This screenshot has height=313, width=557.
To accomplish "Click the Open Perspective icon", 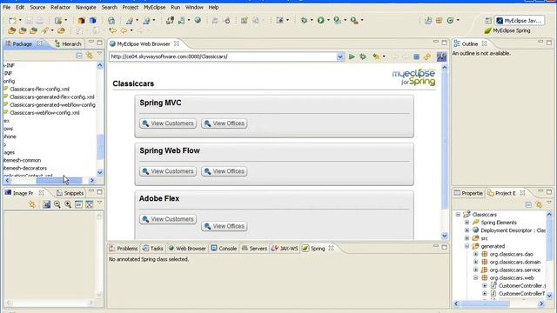I will click(x=488, y=21).
